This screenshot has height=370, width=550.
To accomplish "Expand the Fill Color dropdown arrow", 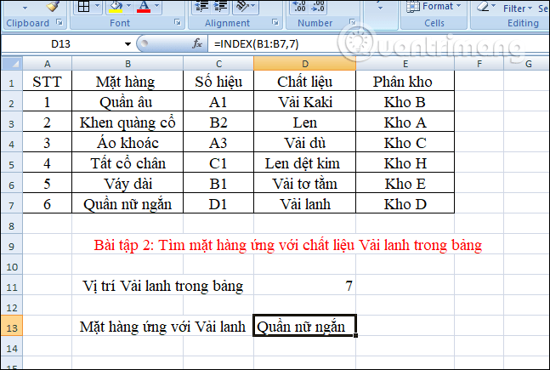I will click(128, 6).
